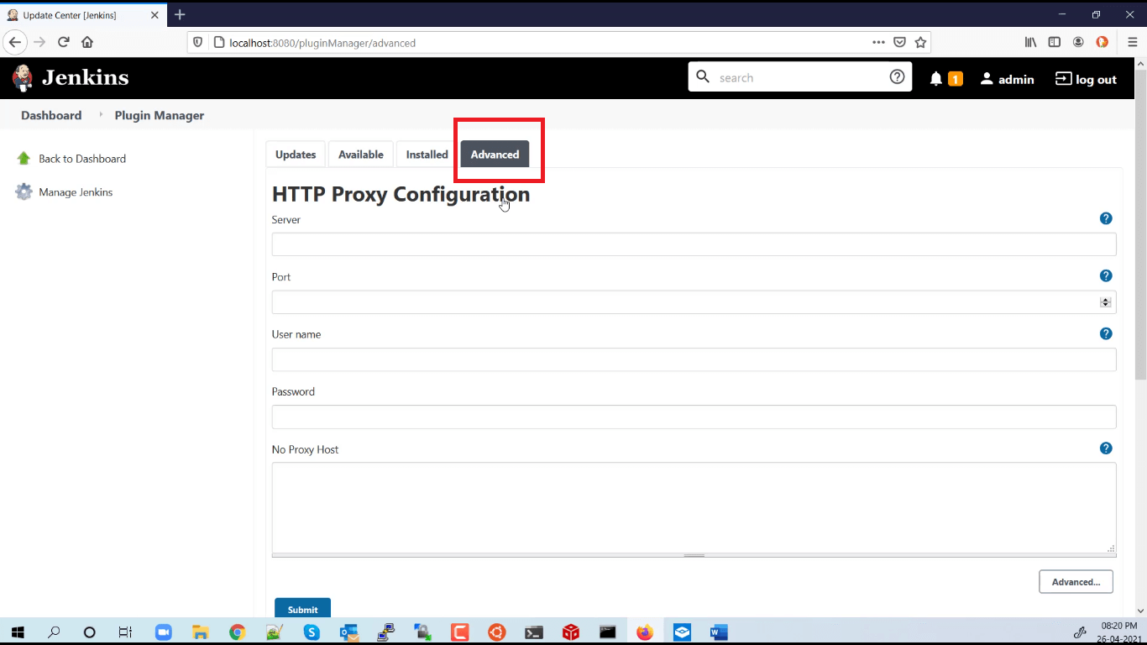1147x645 pixels.
Task: Open Manage Jenkins via the gear icon
Action: (23, 191)
